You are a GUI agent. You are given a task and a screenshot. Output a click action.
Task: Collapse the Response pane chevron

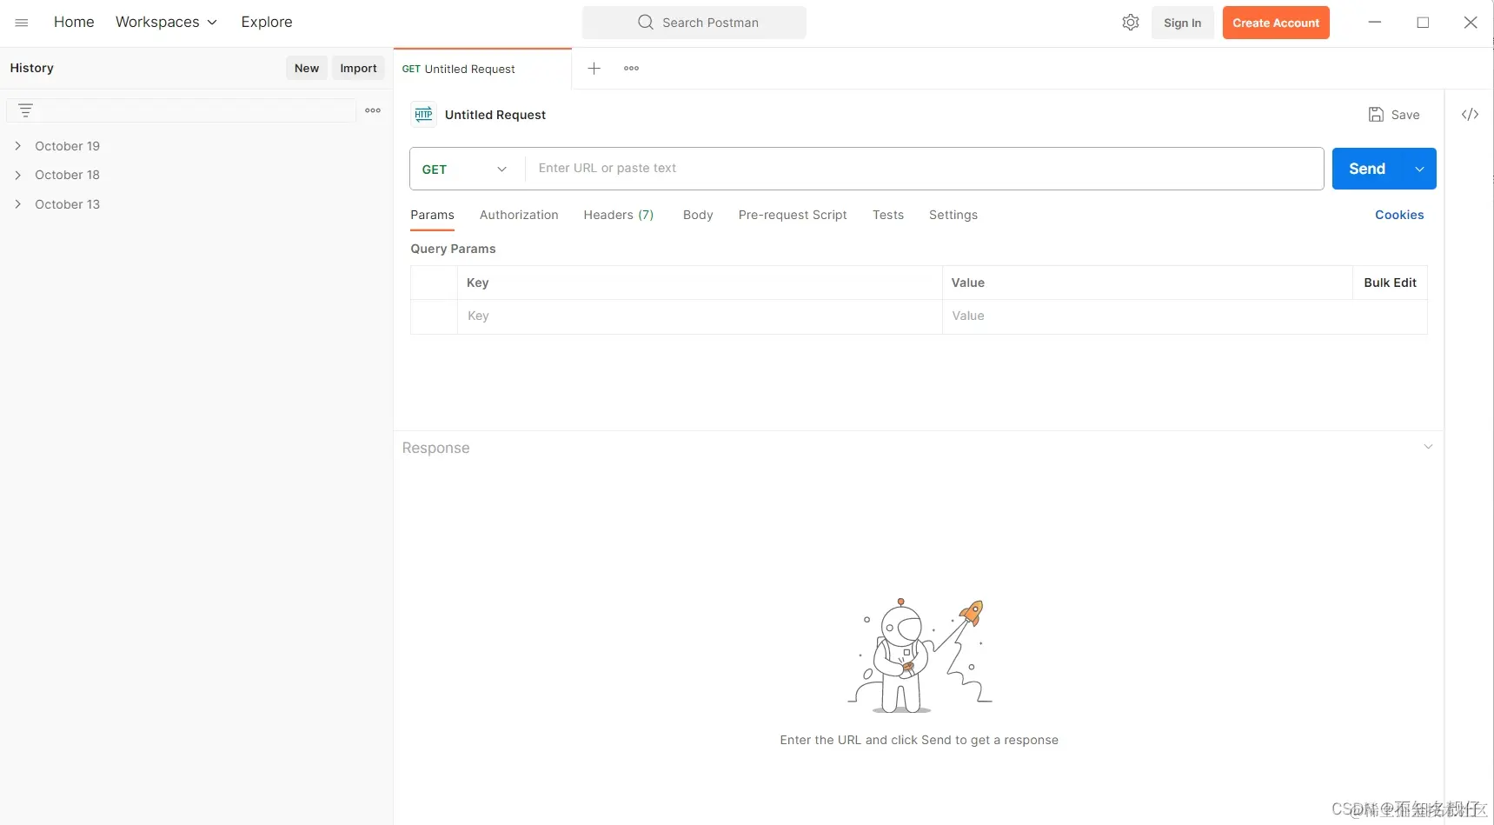[1428, 447]
